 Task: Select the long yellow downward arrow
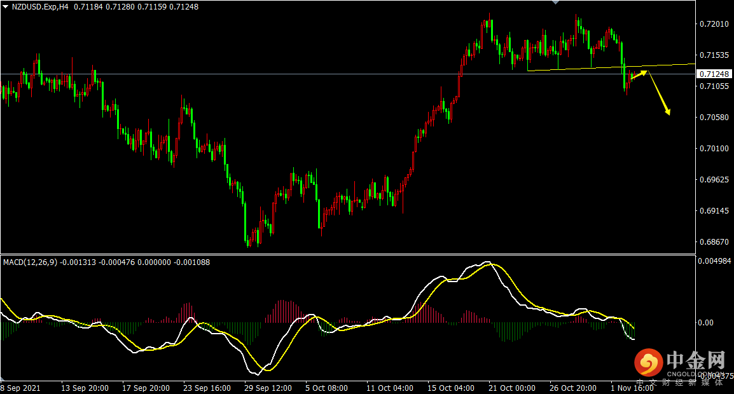coord(660,95)
